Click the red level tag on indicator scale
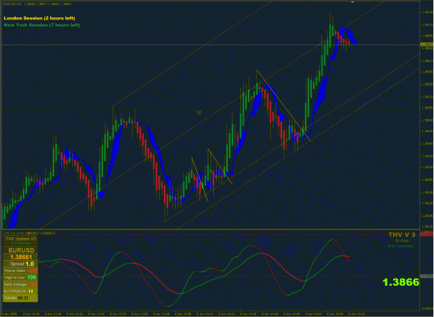 click(x=427, y=234)
